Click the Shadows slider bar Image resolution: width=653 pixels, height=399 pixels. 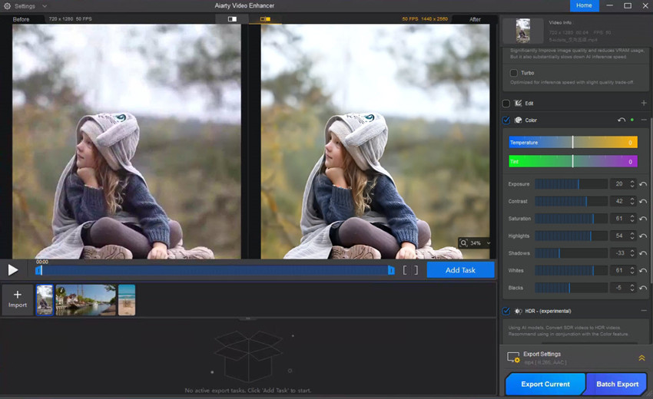(571, 253)
